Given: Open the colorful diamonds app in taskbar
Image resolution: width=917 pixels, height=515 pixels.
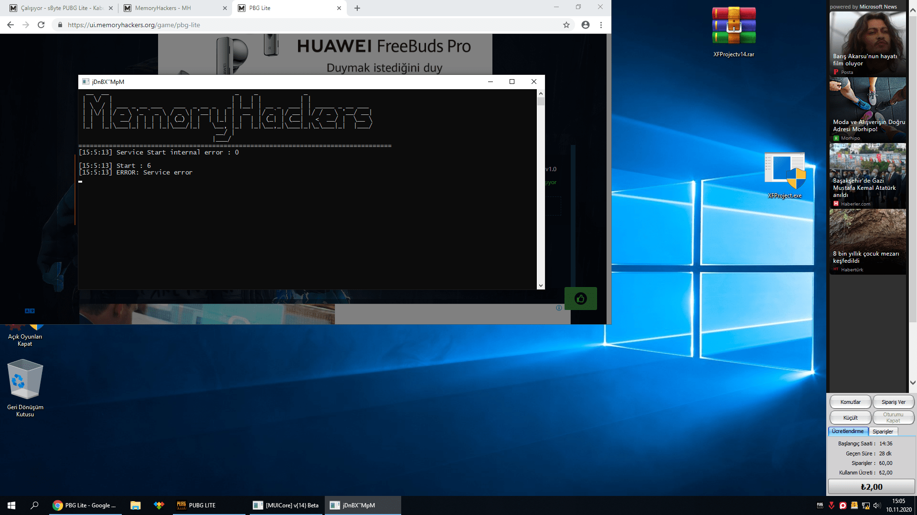Looking at the screenshot, I should coord(159,505).
